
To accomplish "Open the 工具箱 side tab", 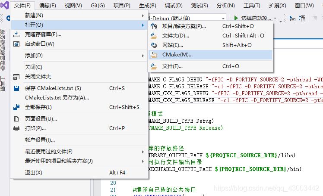I will [3, 84].
